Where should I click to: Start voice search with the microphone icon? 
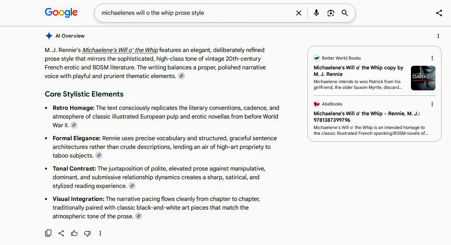[x=316, y=13]
